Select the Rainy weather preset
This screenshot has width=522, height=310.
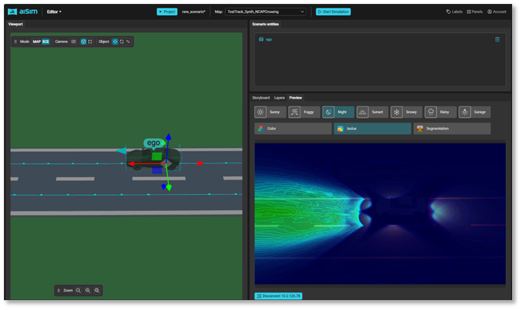(x=440, y=112)
